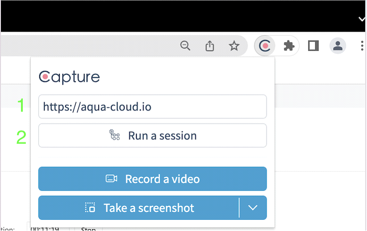Click the video camera icon
The width and height of the screenshot is (367, 231).
(111, 179)
